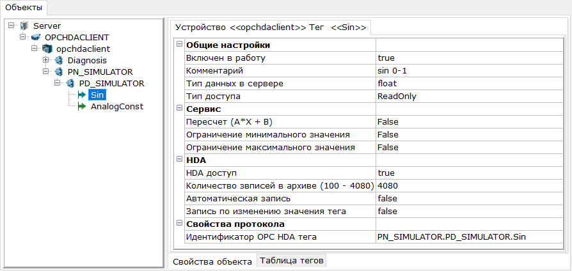The width and height of the screenshot is (572, 271).
Task: Select the Diagnosis tree label
Action: click(x=88, y=60)
